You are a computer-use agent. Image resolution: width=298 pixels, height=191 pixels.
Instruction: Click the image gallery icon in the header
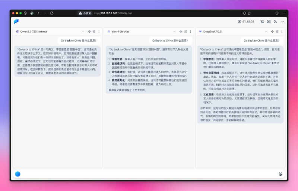coord(269,22)
